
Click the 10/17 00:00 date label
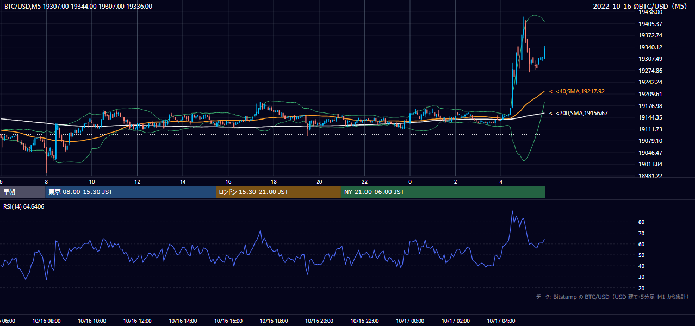(410, 321)
